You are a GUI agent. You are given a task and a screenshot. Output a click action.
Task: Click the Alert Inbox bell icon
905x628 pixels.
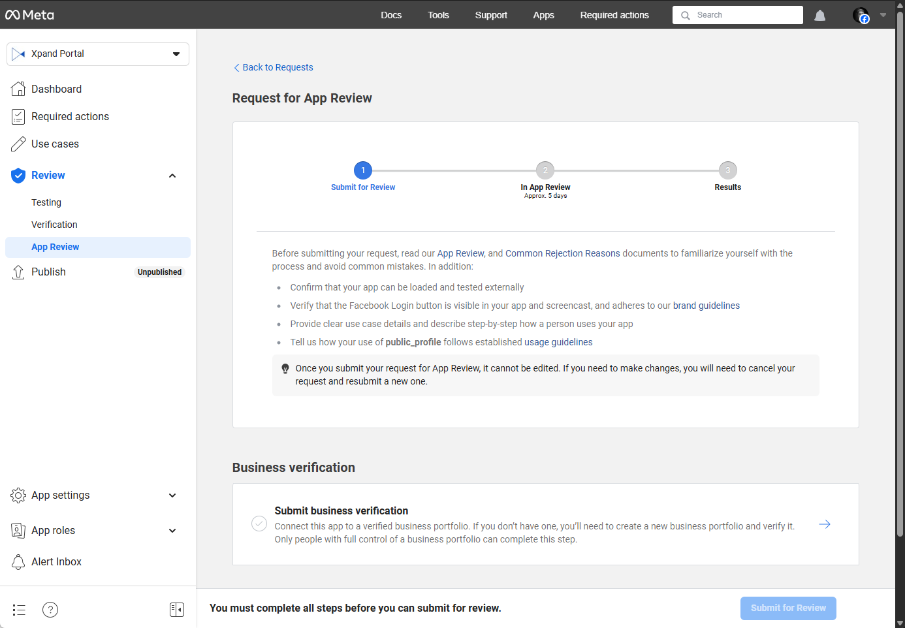pyautogui.click(x=18, y=561)
